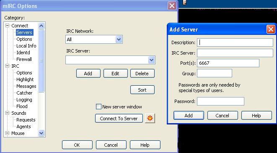The height and width of the screenshot is (153, 277).
Task: Select Agents under Sounds
Action: coord(23,127)
